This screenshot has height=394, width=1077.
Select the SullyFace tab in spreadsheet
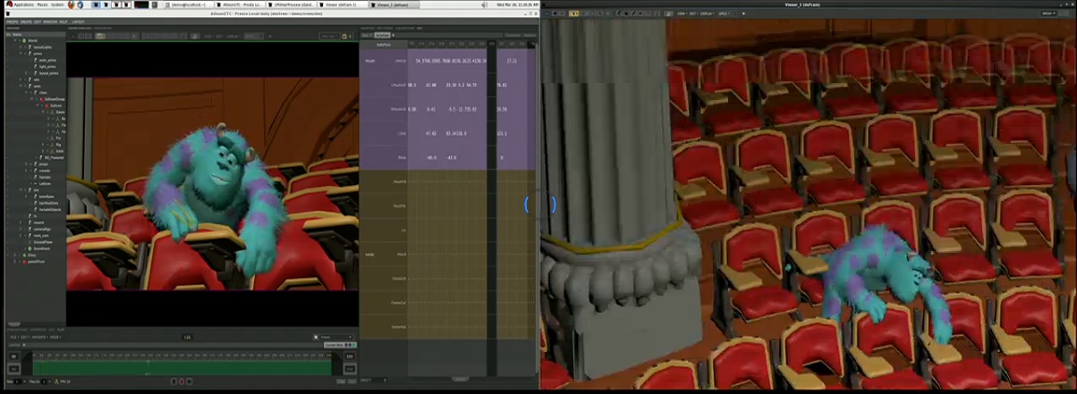383,35
